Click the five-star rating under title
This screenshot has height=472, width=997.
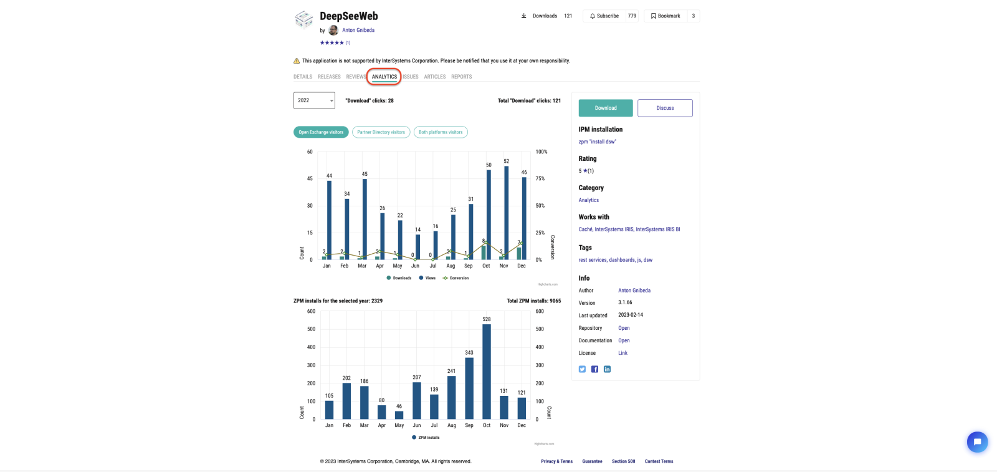coord(332,43)
